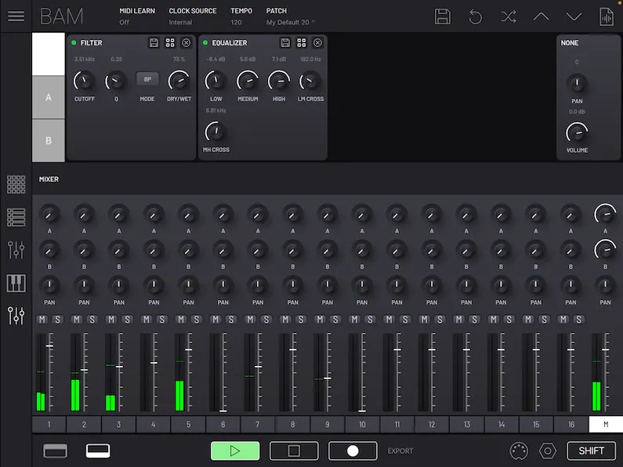Save the Equalizer effect preset
The image size is (623, 467).
coord(285,42)
